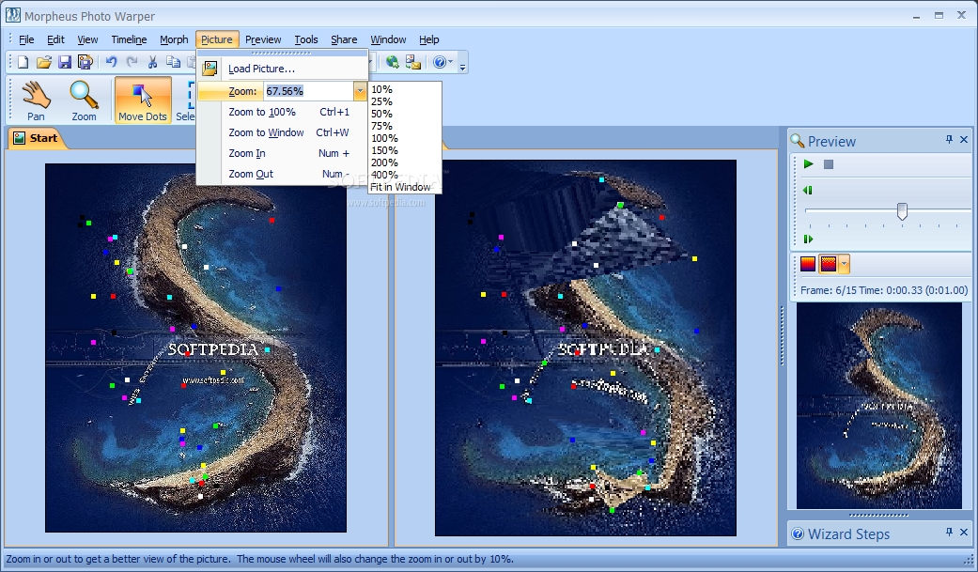Open the toolbar options overflow arrow
The height and width of the screenshot is (572, 978).
[x=462, y=66]
